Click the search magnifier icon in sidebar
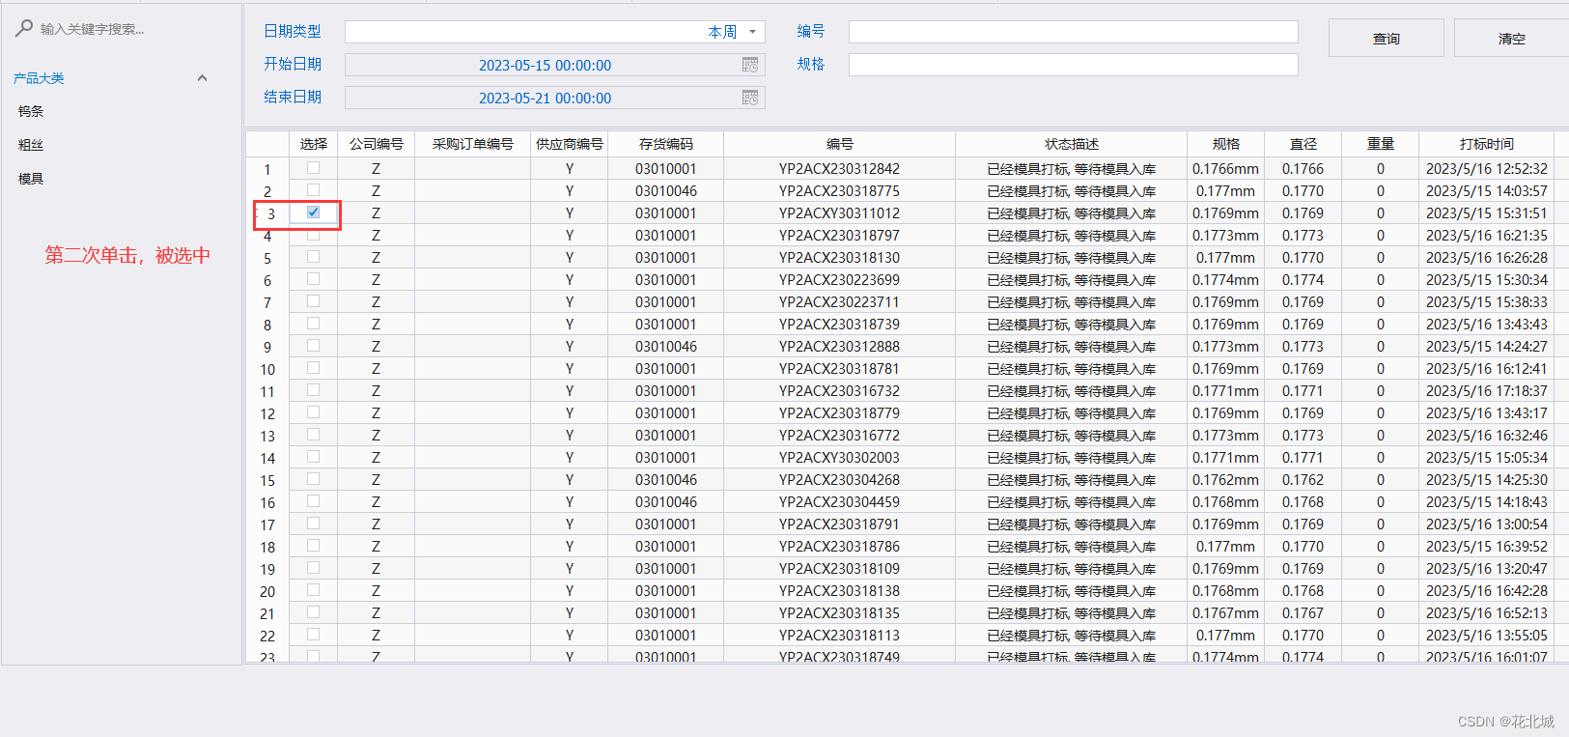This screenshot has height=737, width=1569. coord(24,28)
